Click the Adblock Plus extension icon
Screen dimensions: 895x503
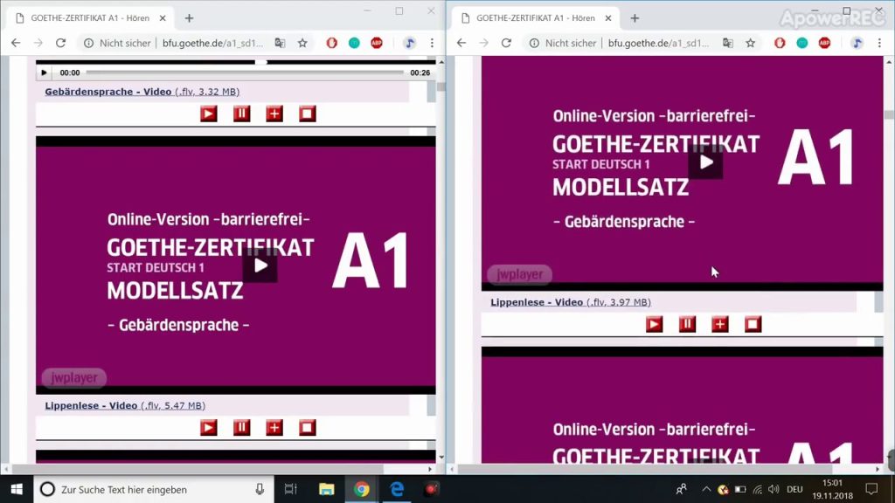[376, 42]
